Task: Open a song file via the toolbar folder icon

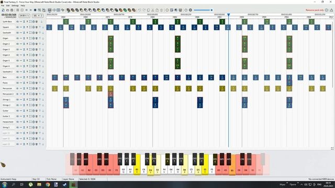Action: (x=7, y=10)
